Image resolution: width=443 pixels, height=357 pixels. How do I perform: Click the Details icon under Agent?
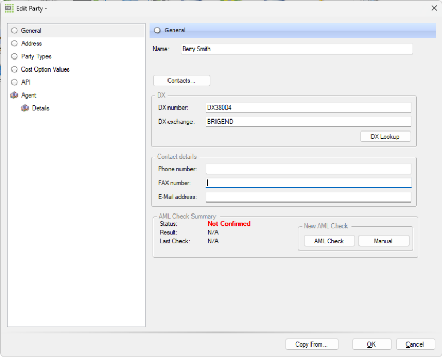25,108
